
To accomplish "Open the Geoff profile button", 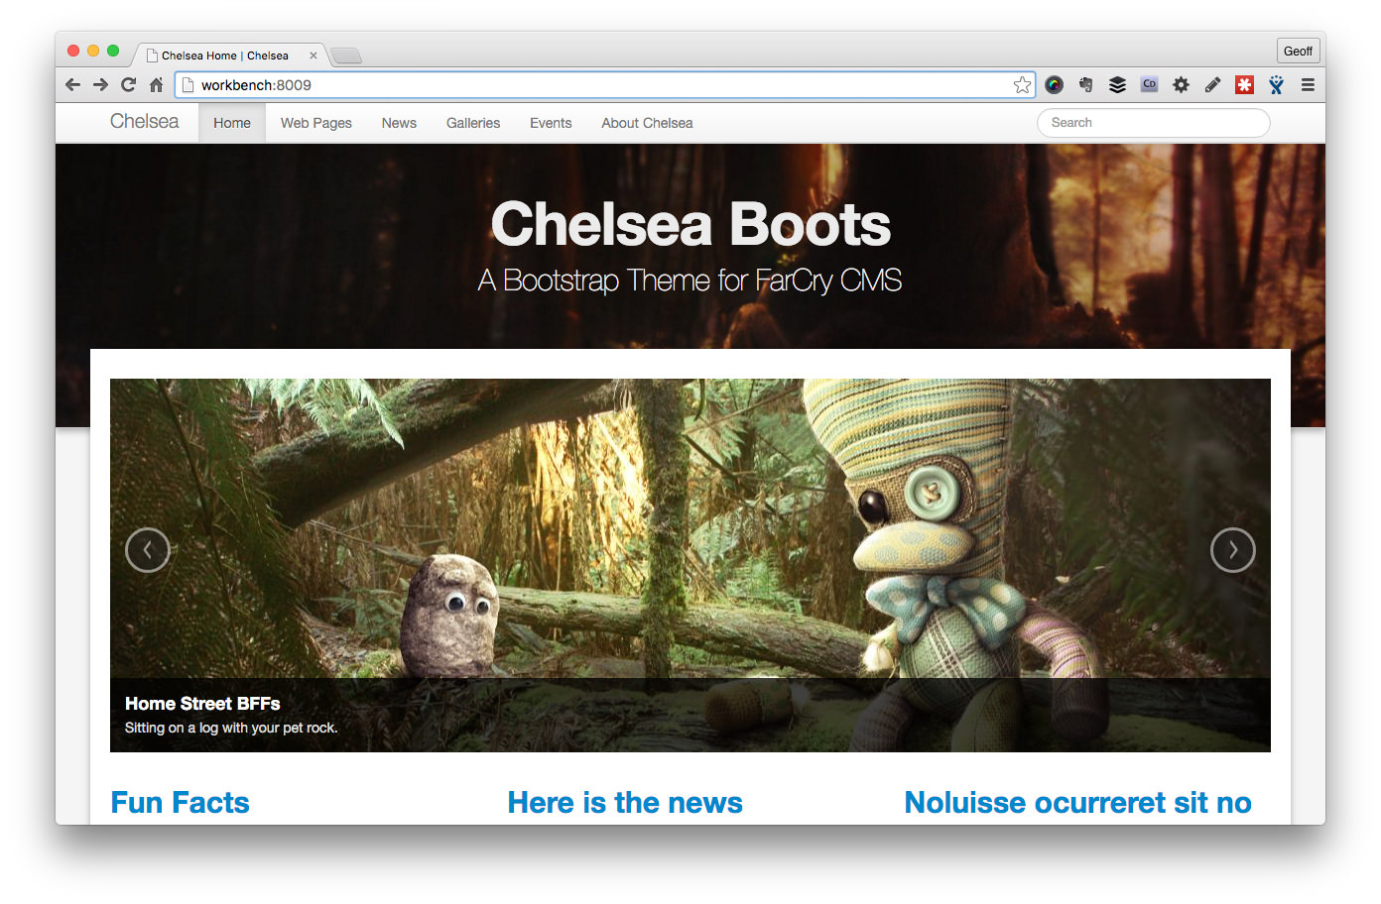I will click(x=1298, y=52).
